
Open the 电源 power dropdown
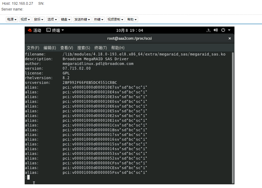(12, 19)
